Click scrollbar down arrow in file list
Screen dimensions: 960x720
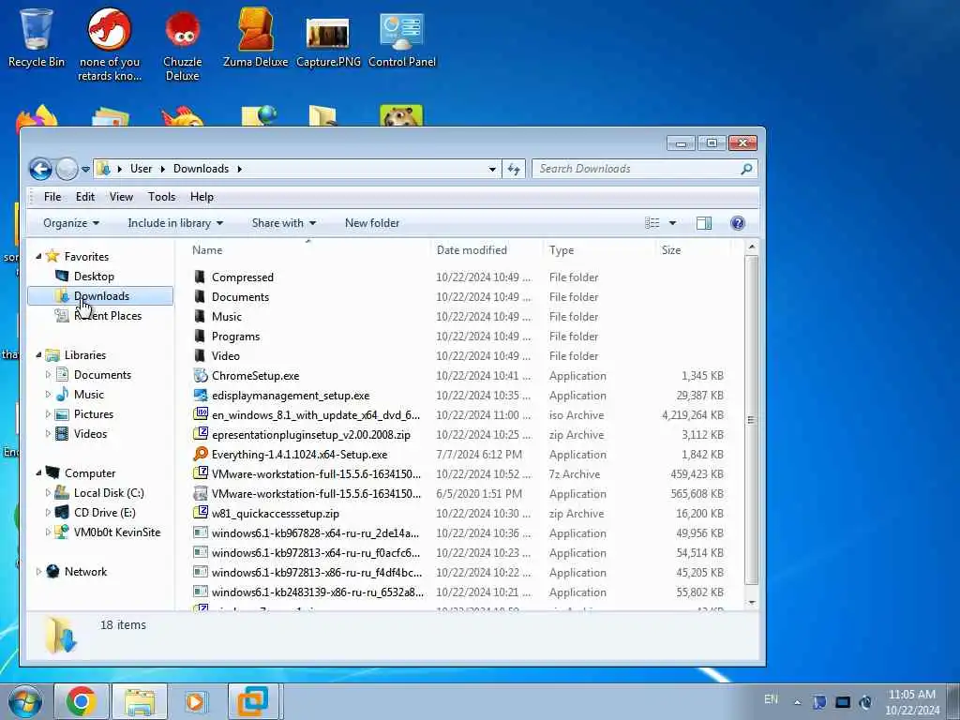point(751,603)
